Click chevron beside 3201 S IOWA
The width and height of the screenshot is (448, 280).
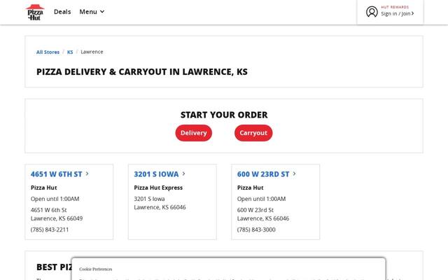pos(183,174)
